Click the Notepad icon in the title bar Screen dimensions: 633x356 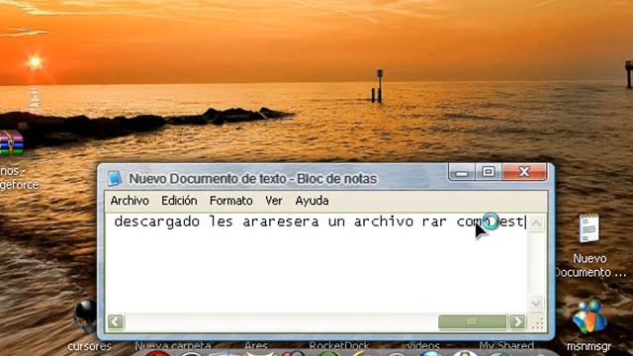(115, 178)
